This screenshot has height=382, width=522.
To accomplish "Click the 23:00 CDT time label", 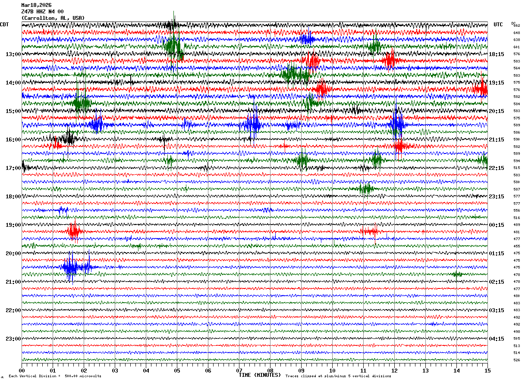I will coord(13,339).
